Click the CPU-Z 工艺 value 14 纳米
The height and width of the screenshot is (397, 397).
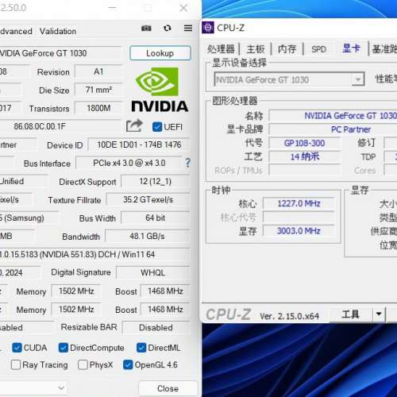304,157
